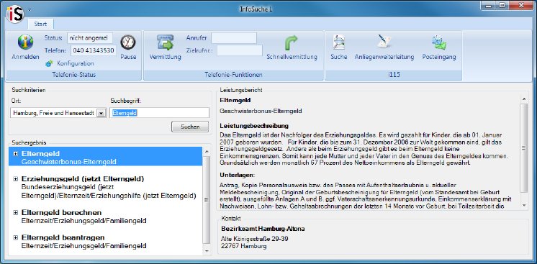Click the Anmelden globe icon
Viewport: 537px width, 264px height.
(25, 42)
